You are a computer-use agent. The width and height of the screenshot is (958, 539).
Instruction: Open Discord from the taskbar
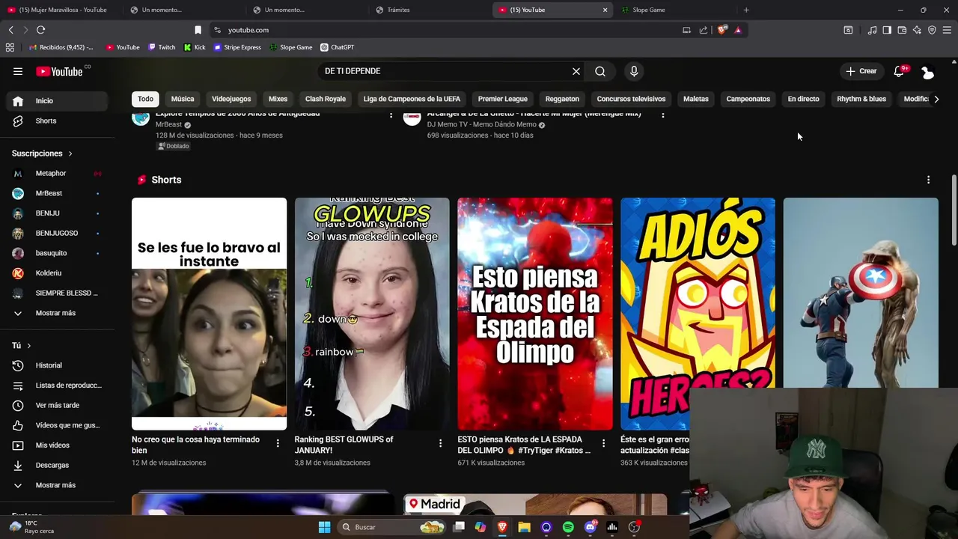591,527
